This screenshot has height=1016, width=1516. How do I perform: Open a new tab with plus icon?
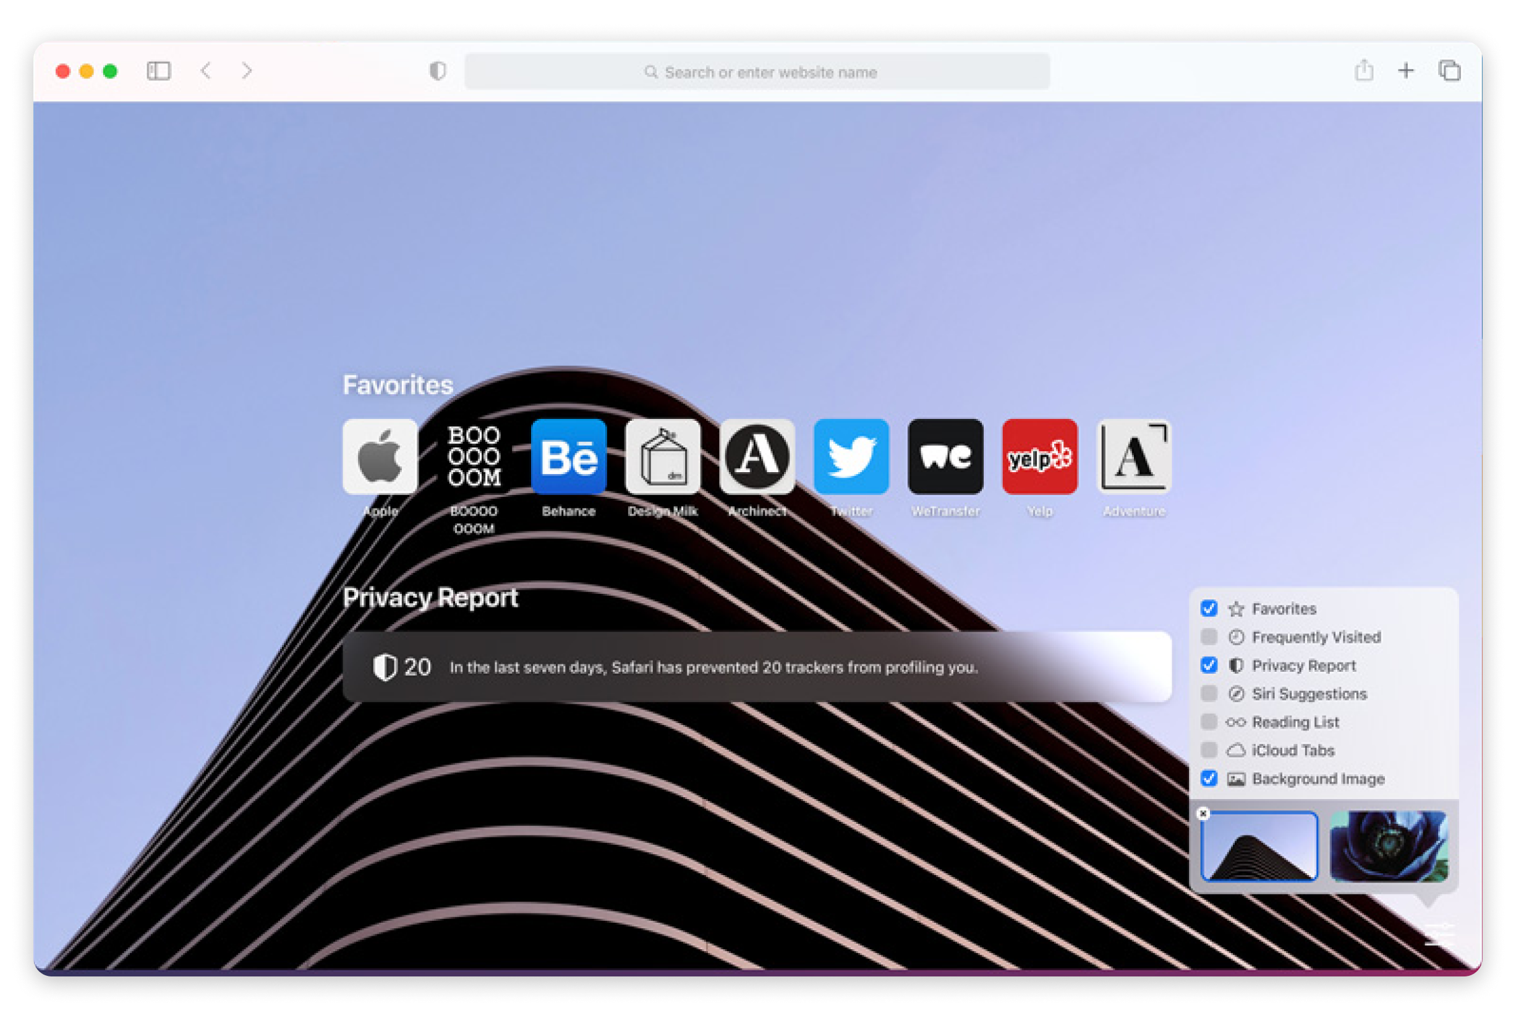(1406, 70)
